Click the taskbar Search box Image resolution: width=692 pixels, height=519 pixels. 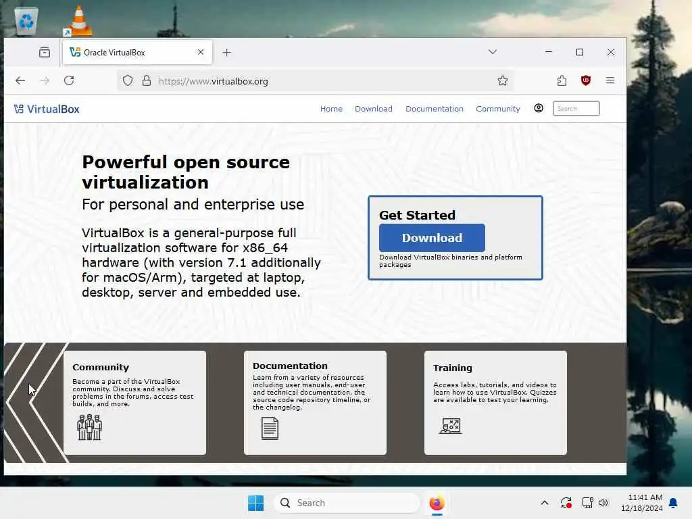[x=347, y=503]
